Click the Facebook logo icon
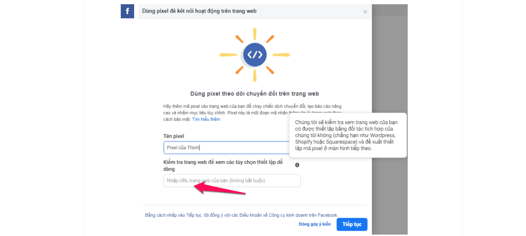This screenshot has height=236, width=526. [127, 11]
